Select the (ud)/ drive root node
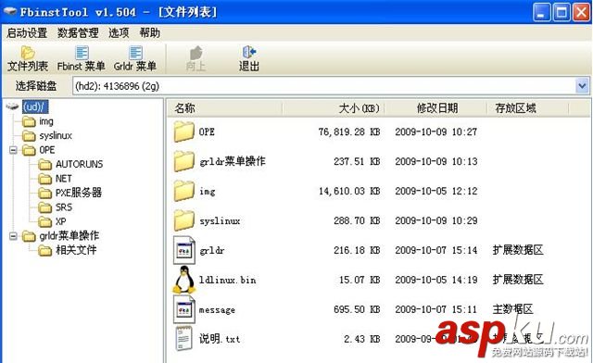Screen dimensions: 593x363 (x=35, y=107)
